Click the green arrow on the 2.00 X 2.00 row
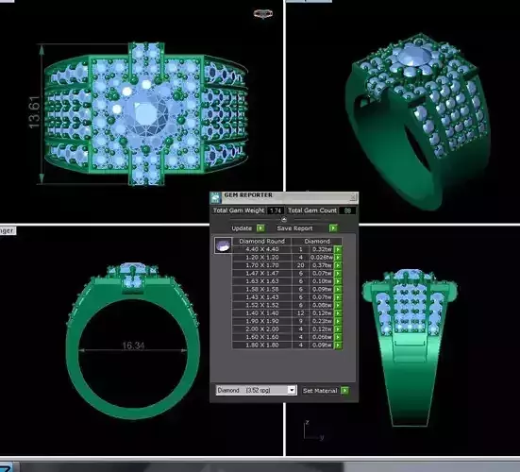 (x=338, y=329)
